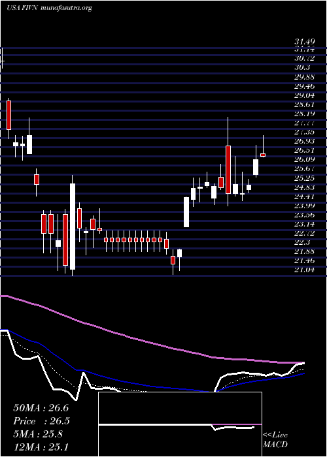Select the 29.46 price axis label
The image size is (327, 457).
tap(305, 86)
